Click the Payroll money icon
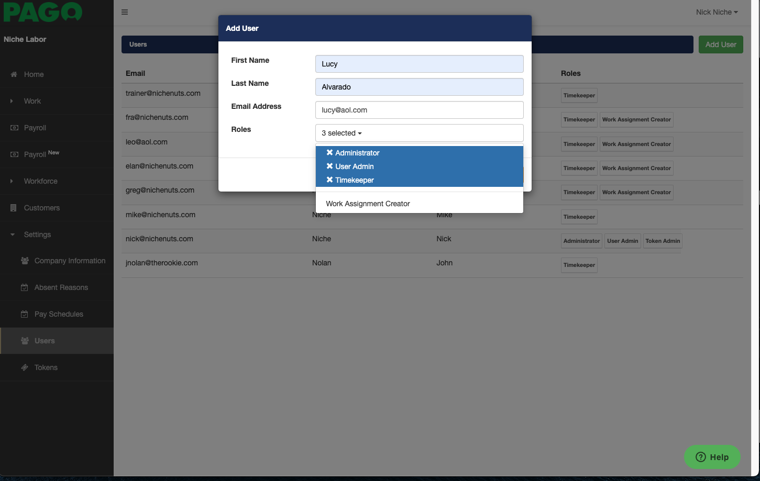This screenshot has width=760, height=481. click(x=14, y=128)
